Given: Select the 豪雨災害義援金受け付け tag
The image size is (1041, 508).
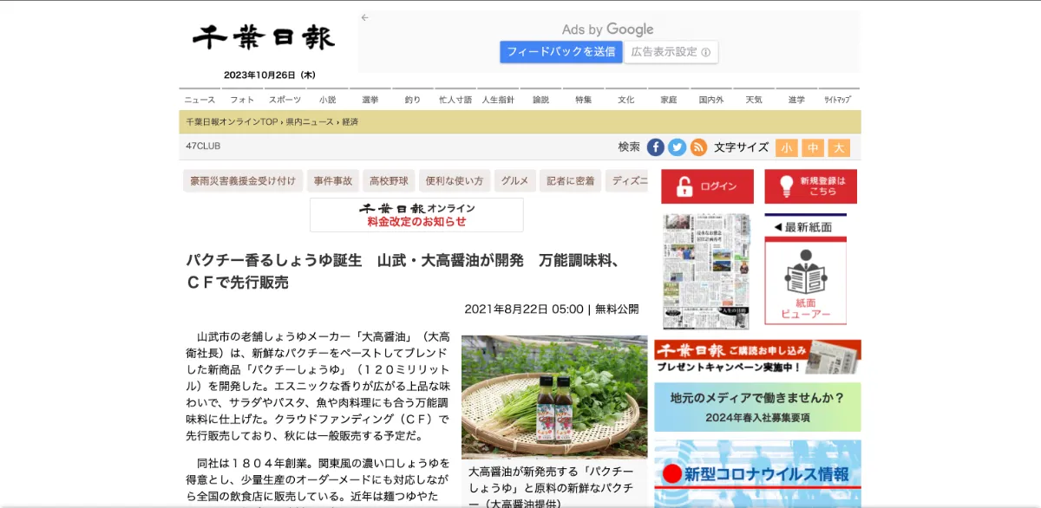Looking at the screenshot, I should tap(243, 181).
